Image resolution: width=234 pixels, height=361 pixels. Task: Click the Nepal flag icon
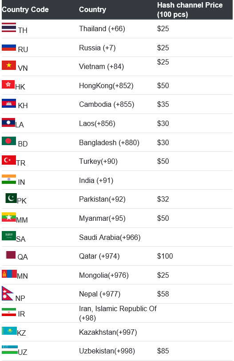(8, 293)
